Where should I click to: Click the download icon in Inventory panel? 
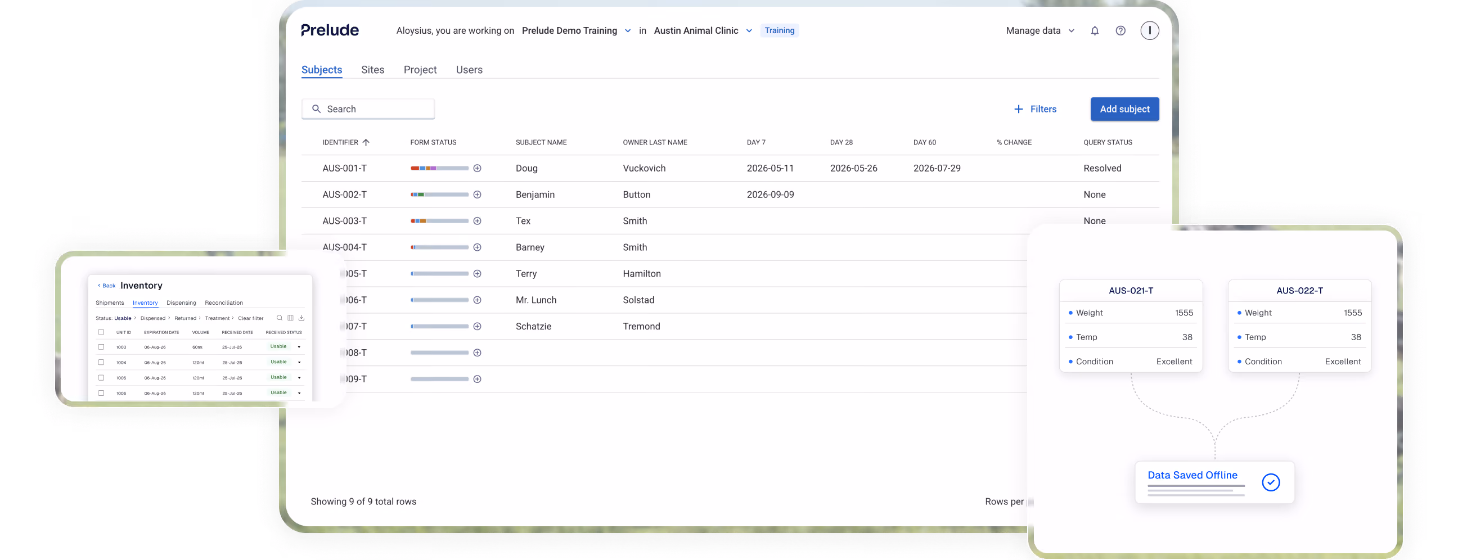click(301, 318)
